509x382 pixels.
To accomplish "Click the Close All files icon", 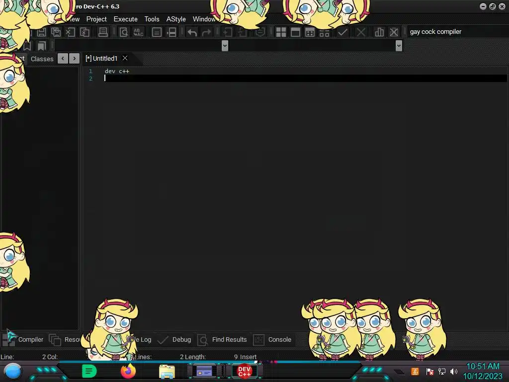I will tap(85, 32).
